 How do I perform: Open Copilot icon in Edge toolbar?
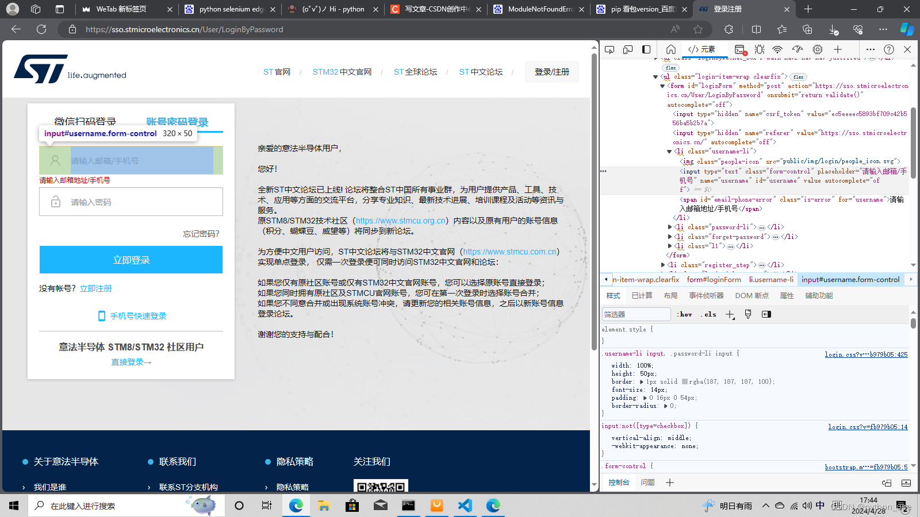click(907, 29)
